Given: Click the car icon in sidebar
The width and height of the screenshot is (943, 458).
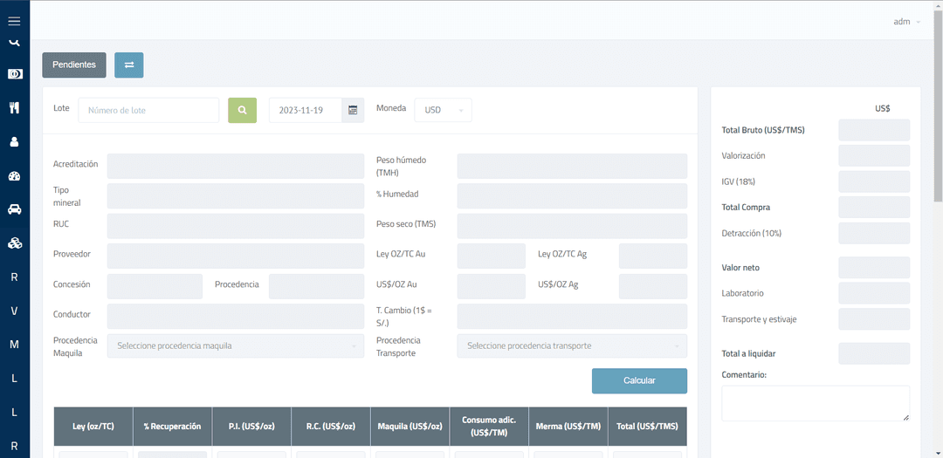Looking at the screenshot, I should [14, 209].
